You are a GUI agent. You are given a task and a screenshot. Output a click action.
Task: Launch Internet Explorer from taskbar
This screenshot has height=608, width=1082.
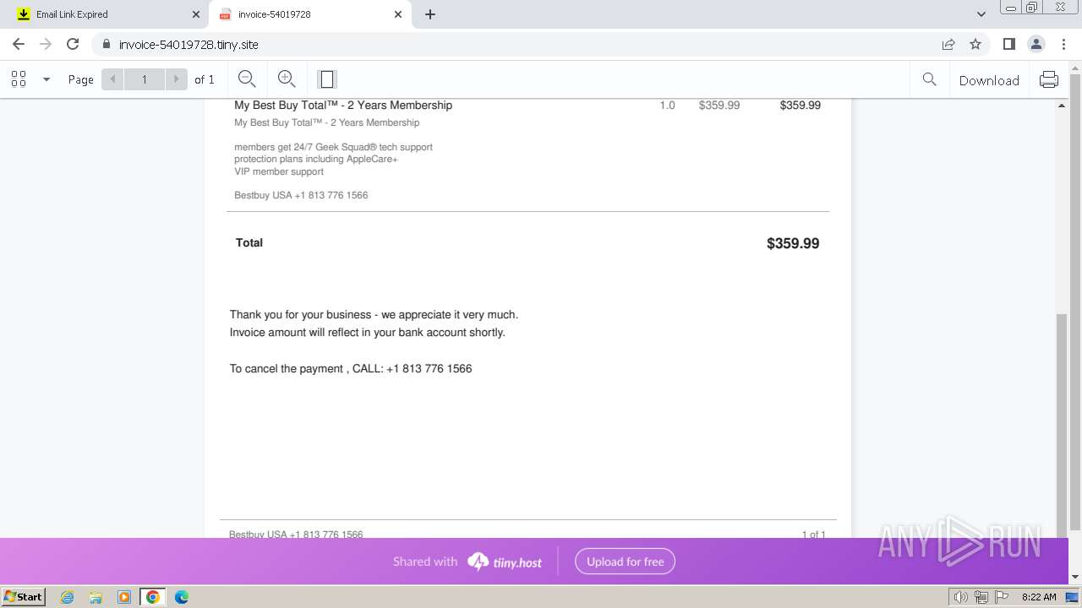[67, 597]
